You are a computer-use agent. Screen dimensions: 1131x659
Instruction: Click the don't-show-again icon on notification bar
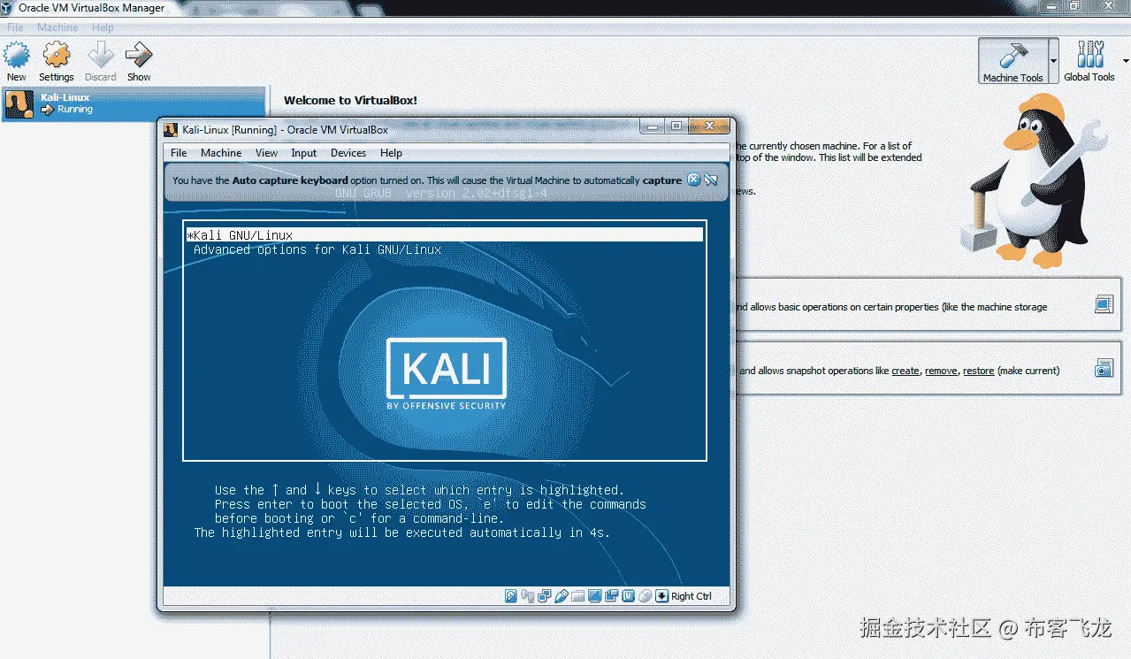click(711, 180)
